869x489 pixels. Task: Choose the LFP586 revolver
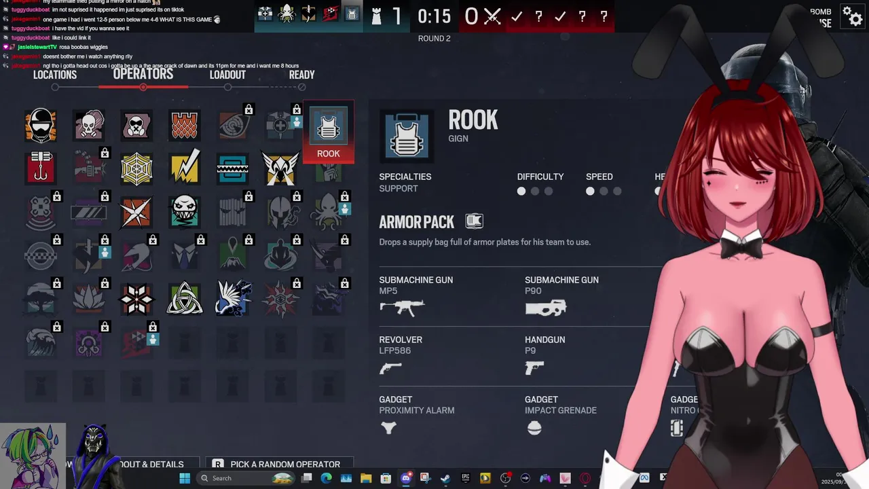pyautogui.click(x=390, y=368)
